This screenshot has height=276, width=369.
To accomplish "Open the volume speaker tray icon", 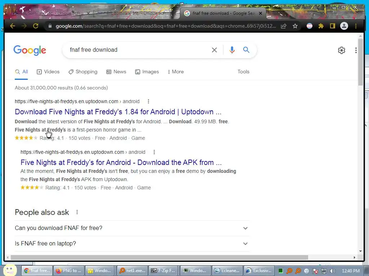I will click(333, 271).
